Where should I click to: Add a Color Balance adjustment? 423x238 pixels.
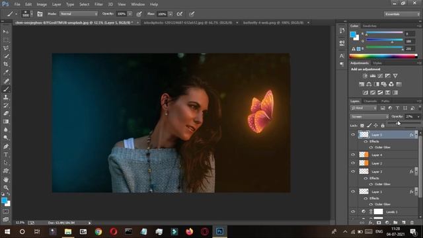tap(369, 84)
